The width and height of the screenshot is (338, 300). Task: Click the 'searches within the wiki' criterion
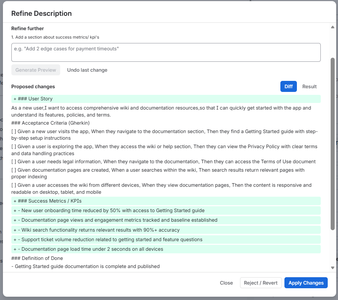(158, 173)
